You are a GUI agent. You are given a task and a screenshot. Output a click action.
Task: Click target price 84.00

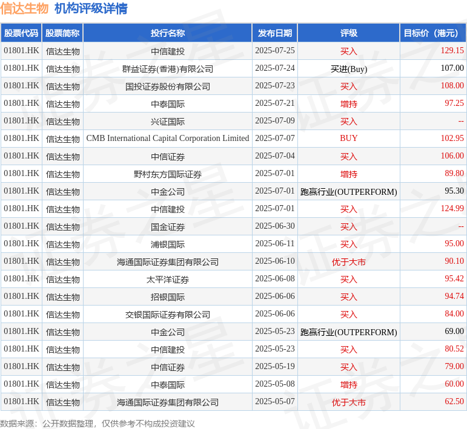[454, 314]
